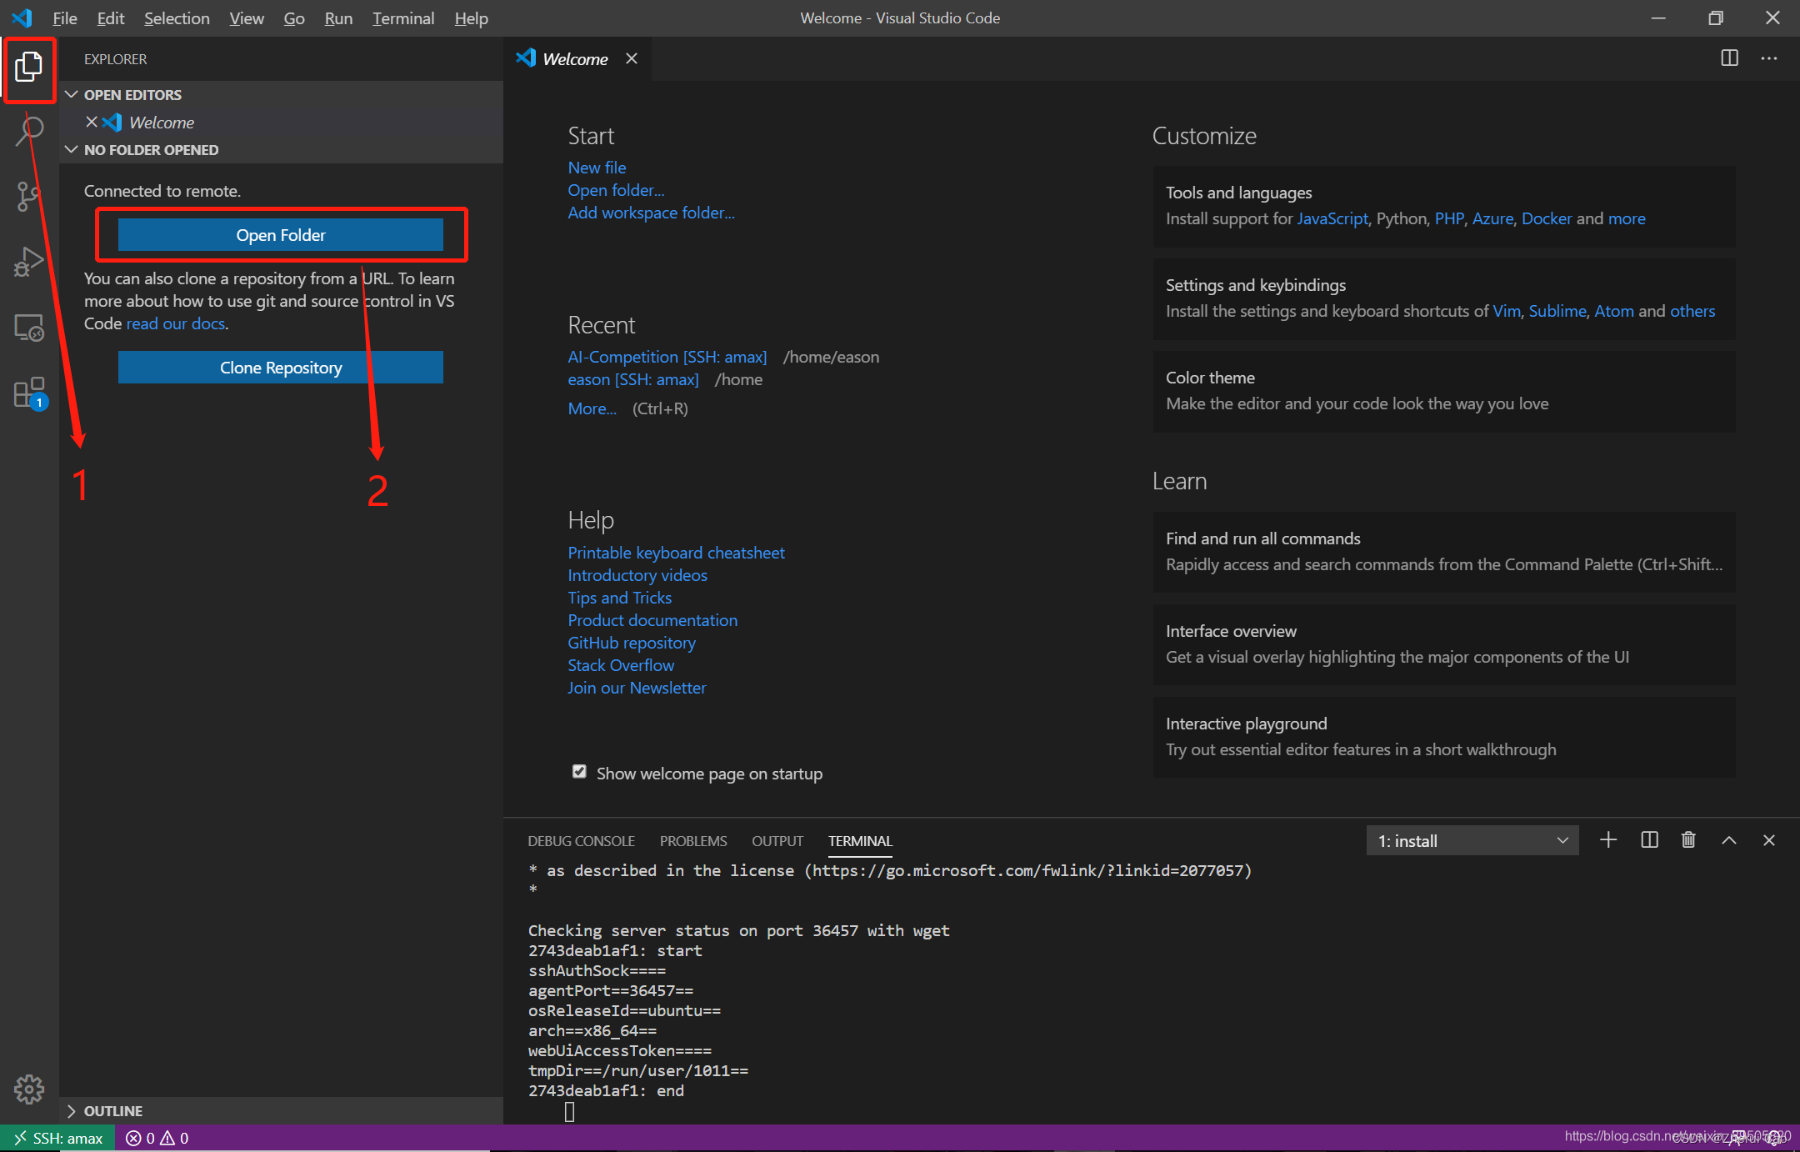The height and width of the screenshot is (1152, 1800).
Task: Toggle Show welcome page on startup
Action: click(x=579, y=772)
